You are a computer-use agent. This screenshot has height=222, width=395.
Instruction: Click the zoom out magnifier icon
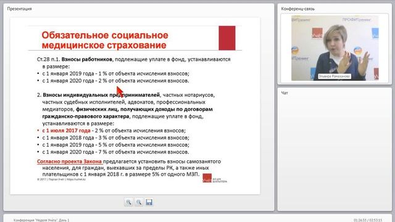point(139,202)
